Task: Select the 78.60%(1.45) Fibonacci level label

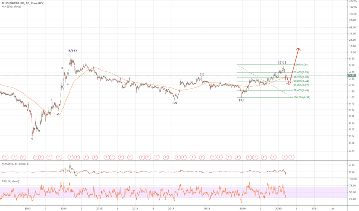Action: pyautogui.click(x=301, y=91)
